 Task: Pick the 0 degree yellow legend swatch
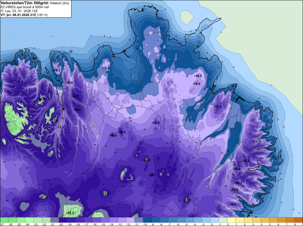coord(231,220)
